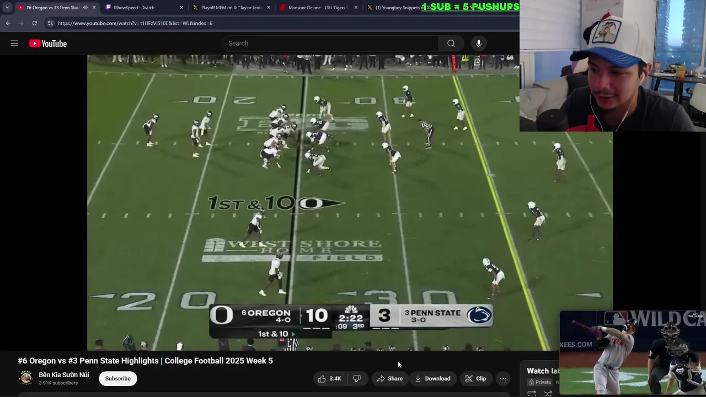The width and height of the screenshot is (706, 397).
Task: Open more actions three-dot menu
Action: click(x=503, y=379)
